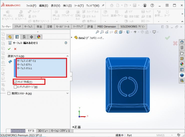Uncheck the ソリッド作成 checkbox
Screen dimensions: 185x137
click(15, 82)
